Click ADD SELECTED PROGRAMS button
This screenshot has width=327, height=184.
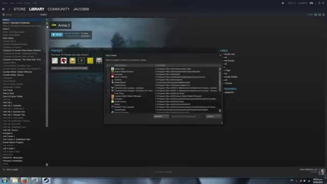tap(187, 116)
